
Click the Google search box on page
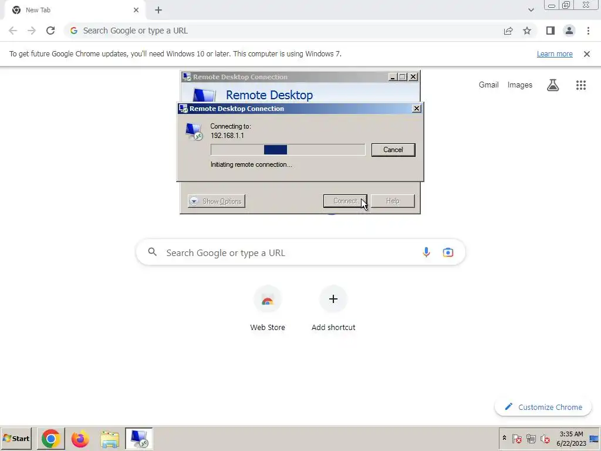tap(300, 253)
